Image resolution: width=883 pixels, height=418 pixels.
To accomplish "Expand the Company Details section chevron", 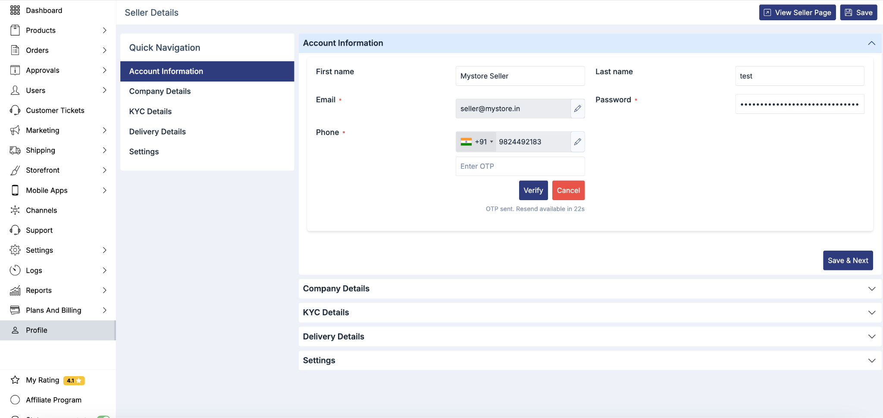I will [x=871, y=289].
